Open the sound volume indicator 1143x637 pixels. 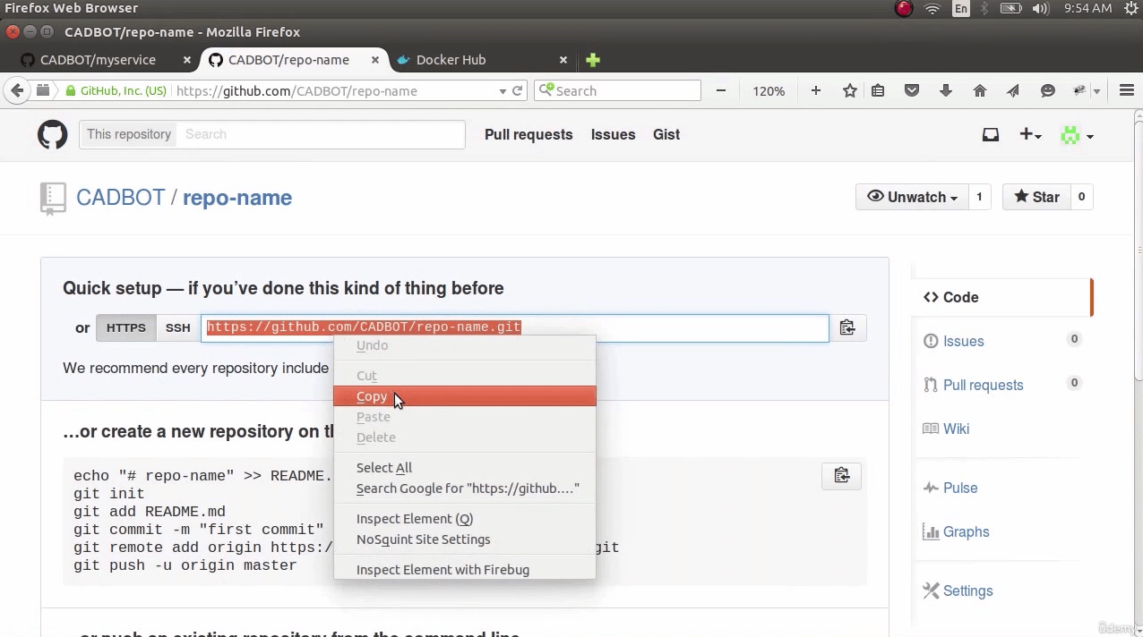(x=1040, y=8)
